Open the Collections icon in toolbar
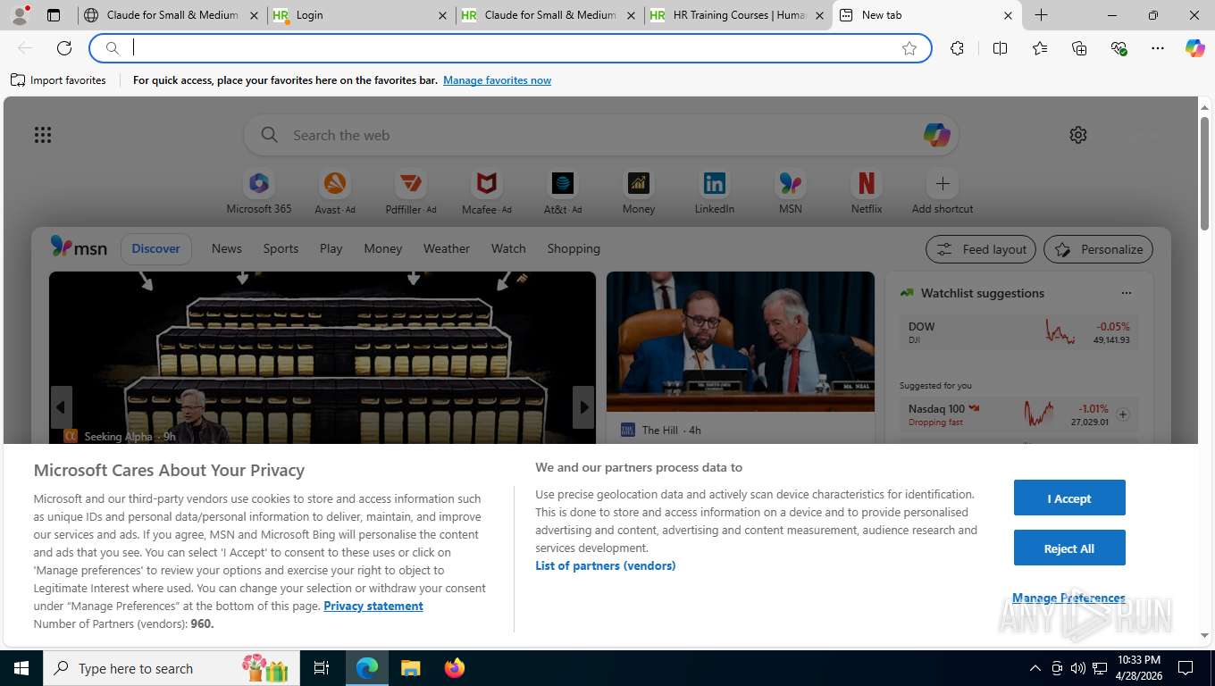1215x686 pixels. [1079, 48]
